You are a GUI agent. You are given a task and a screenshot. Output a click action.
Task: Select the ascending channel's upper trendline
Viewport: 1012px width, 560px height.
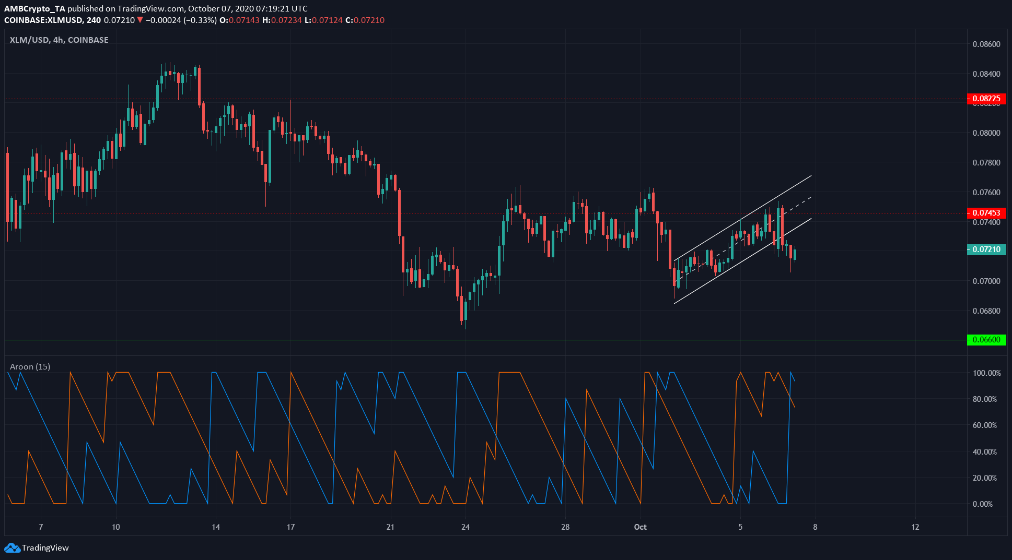743,218
